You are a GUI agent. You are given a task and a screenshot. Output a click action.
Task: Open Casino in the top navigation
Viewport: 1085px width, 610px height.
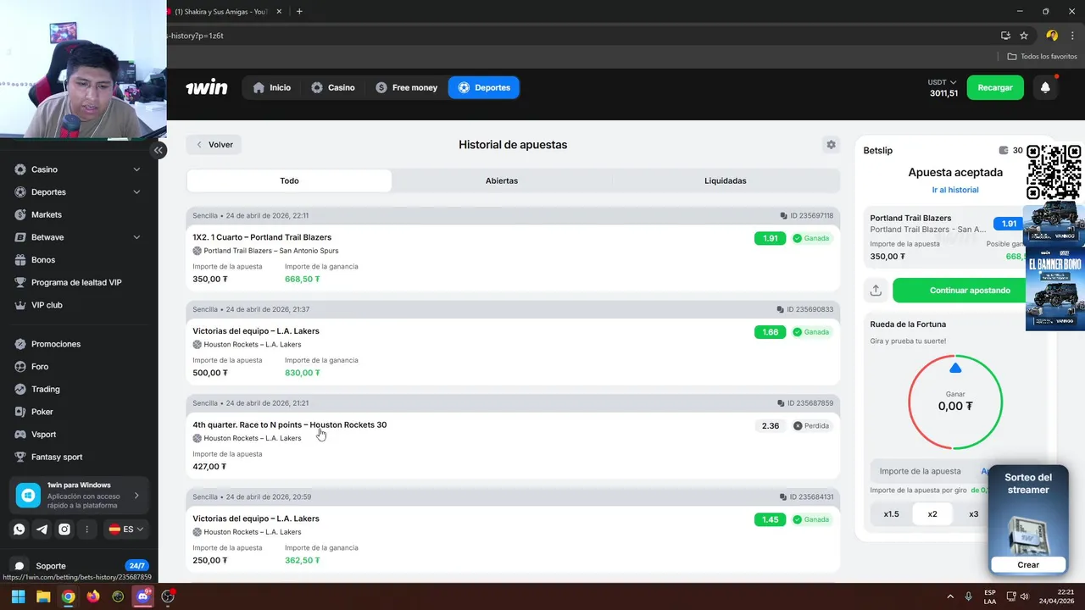(332, 87)
